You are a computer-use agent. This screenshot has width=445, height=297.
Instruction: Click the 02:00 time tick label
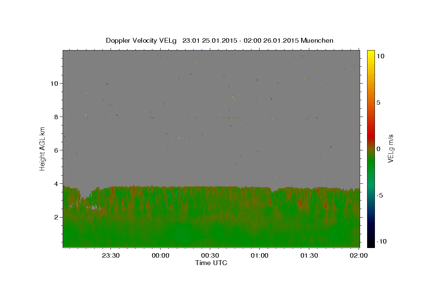[359, 255]
